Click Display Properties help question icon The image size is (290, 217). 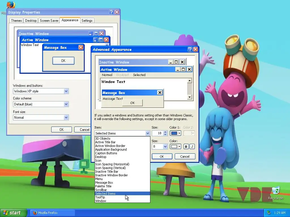tap(111, 12)
